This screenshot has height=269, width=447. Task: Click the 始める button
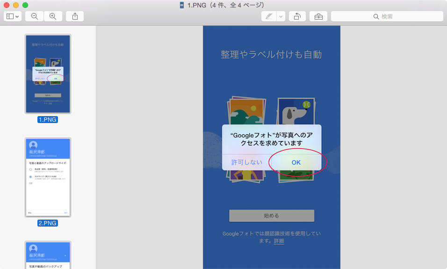click(272, 215)
